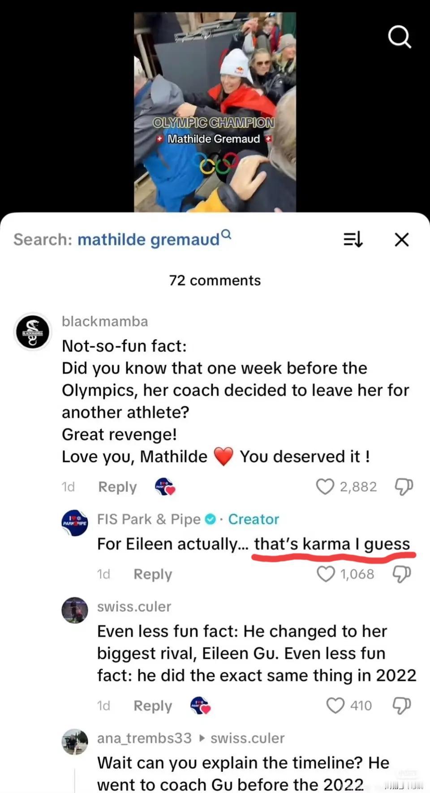Dislike blackmamba's comment
Image resolution: width=430 pixels, height=793 pixels.
click(x=403, y=487)
